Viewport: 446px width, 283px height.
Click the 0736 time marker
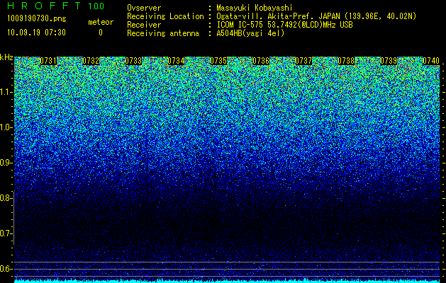[261, 61]
